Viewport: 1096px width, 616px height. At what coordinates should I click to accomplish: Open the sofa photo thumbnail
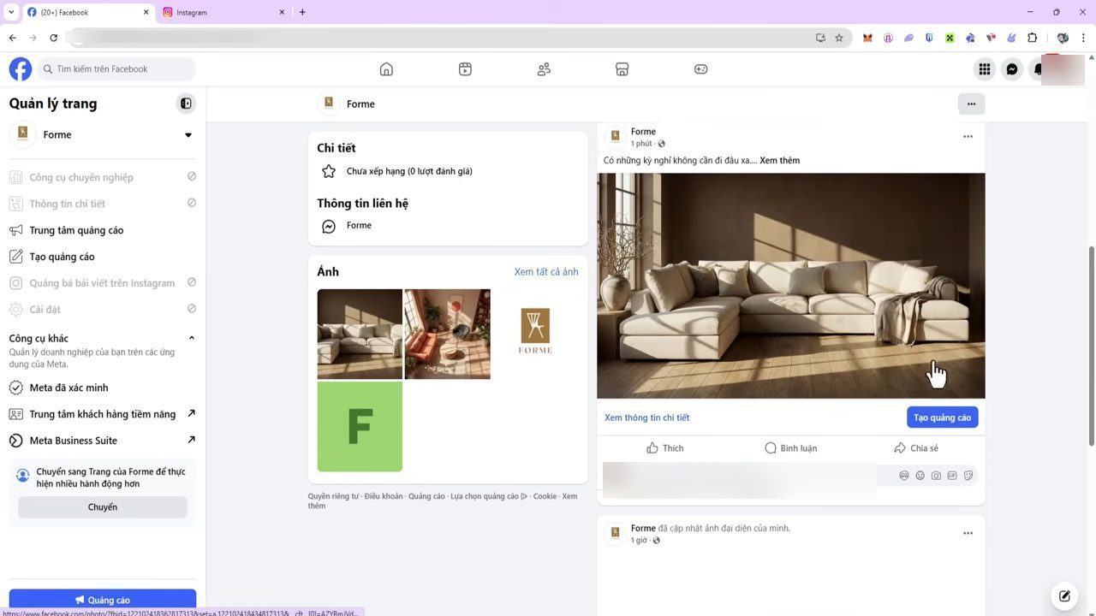[360, 334]
